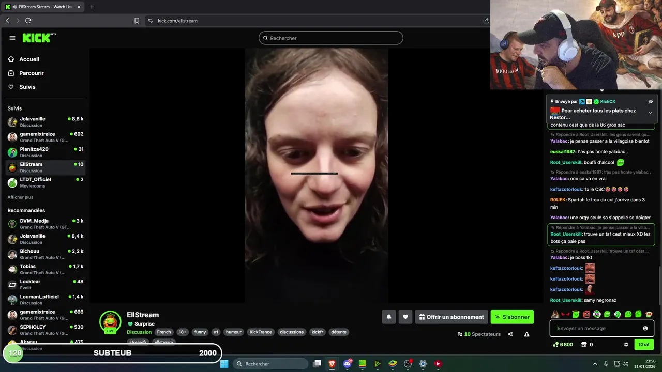This screenshot has height=372, width=662.
Task: Click the browser address bar URL
Action: click(x=177, y=21)
